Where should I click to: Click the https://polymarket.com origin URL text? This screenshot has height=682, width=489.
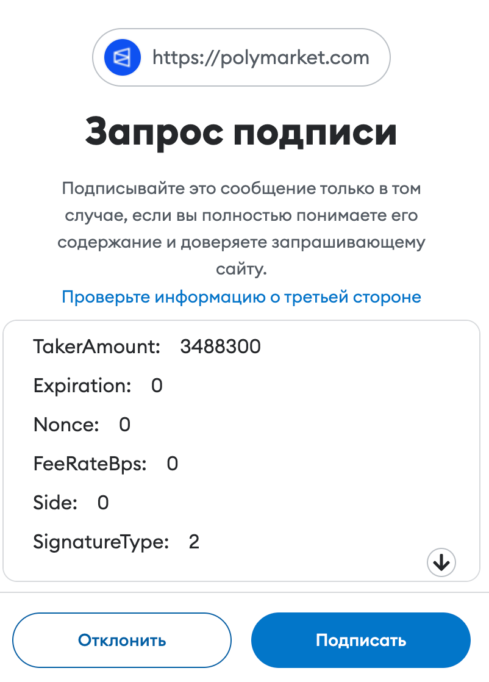coord(261,58)
